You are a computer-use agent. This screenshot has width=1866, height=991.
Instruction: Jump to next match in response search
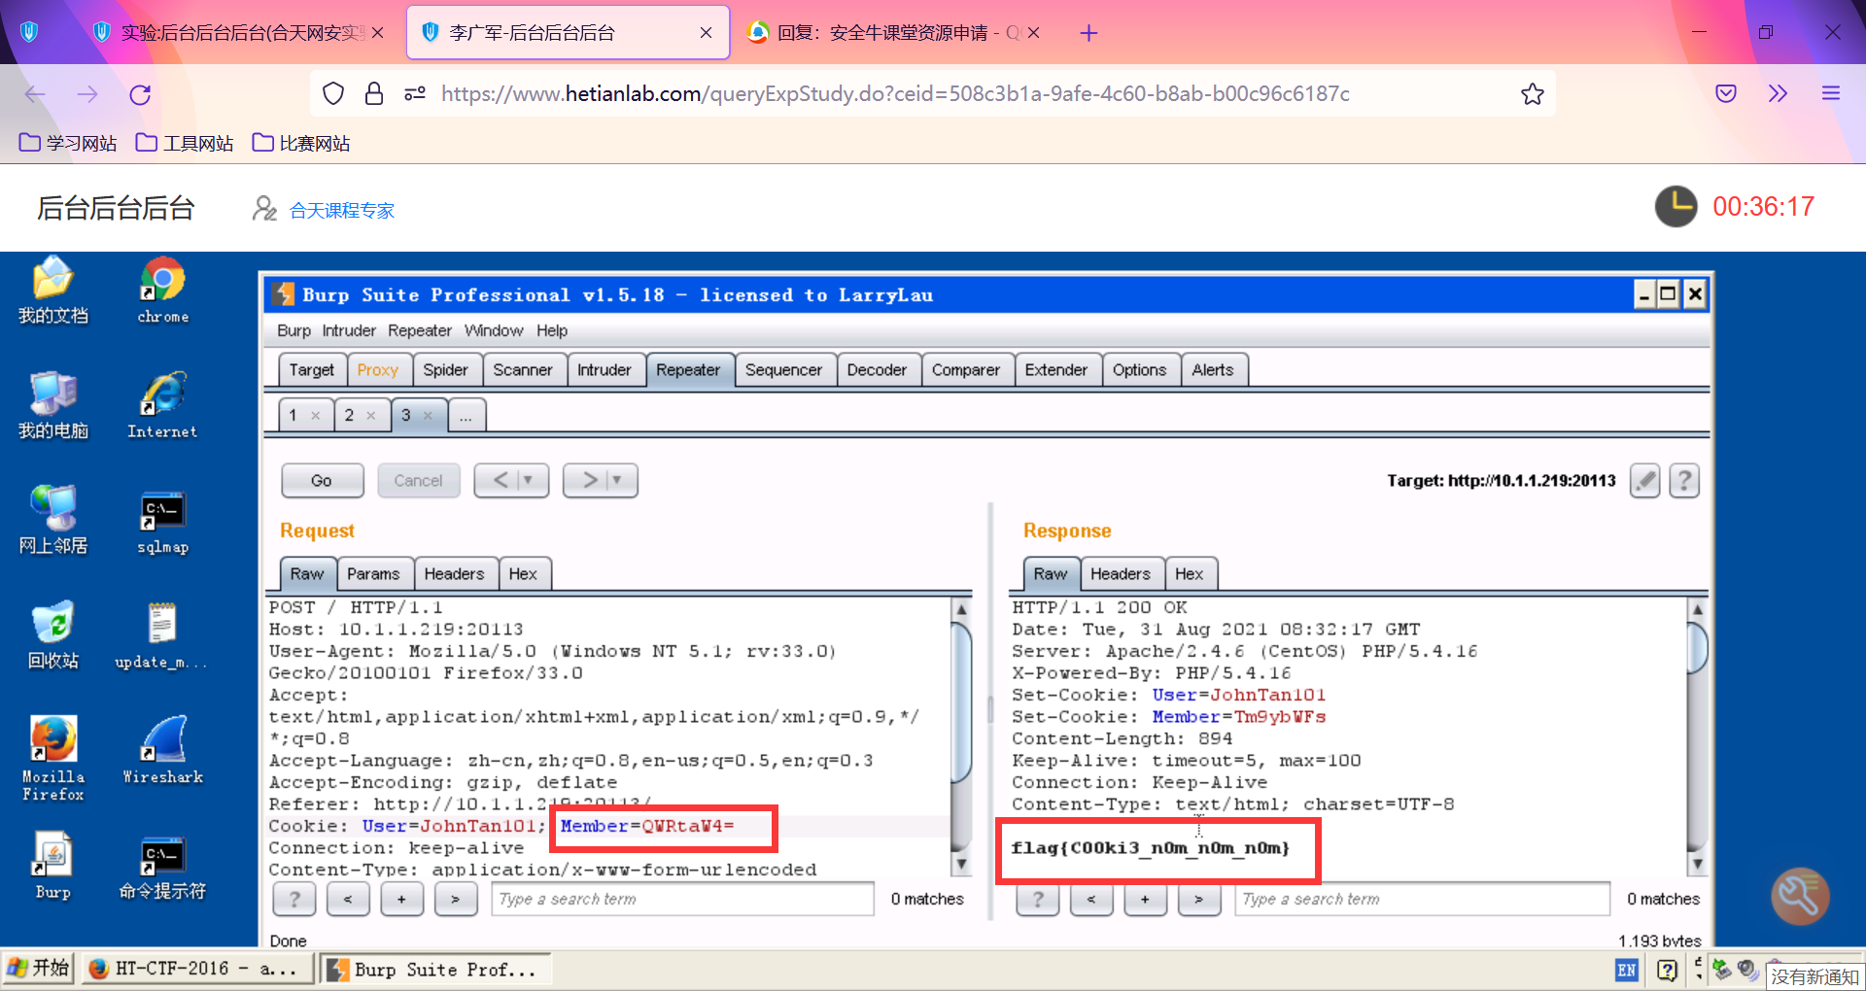1198,899
